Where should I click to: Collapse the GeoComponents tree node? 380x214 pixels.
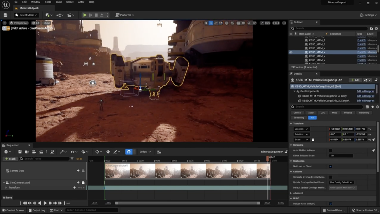[x=294, y=91]
